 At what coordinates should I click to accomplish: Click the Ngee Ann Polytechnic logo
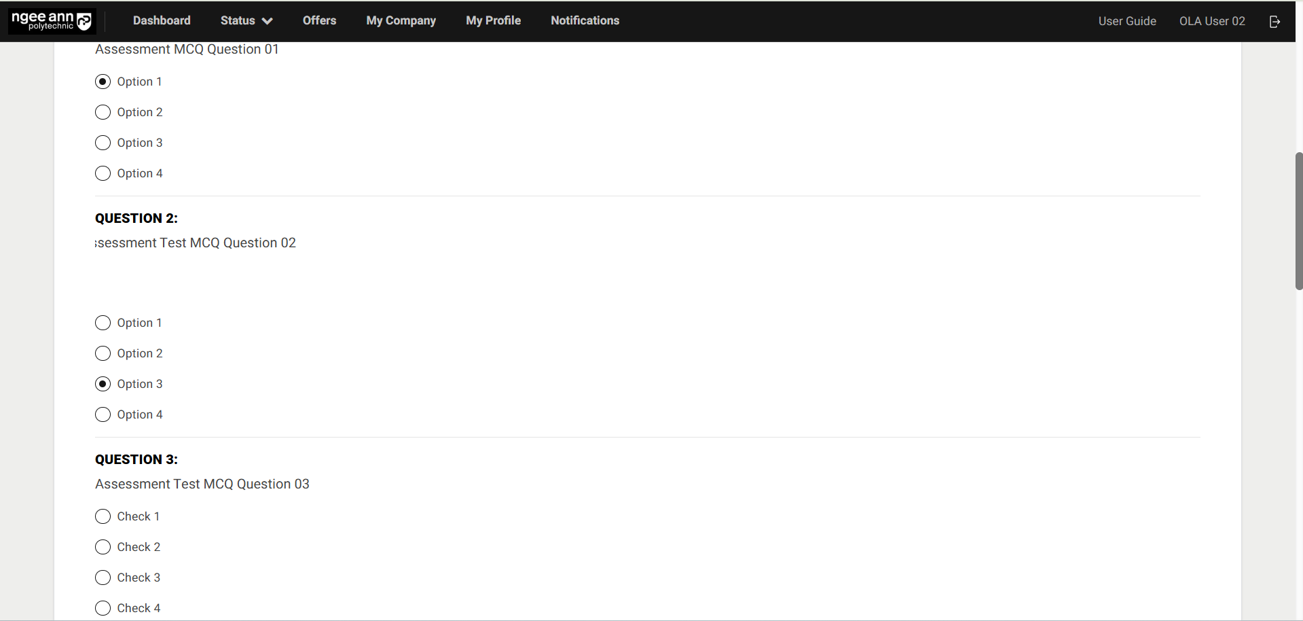tap(52, 21)
